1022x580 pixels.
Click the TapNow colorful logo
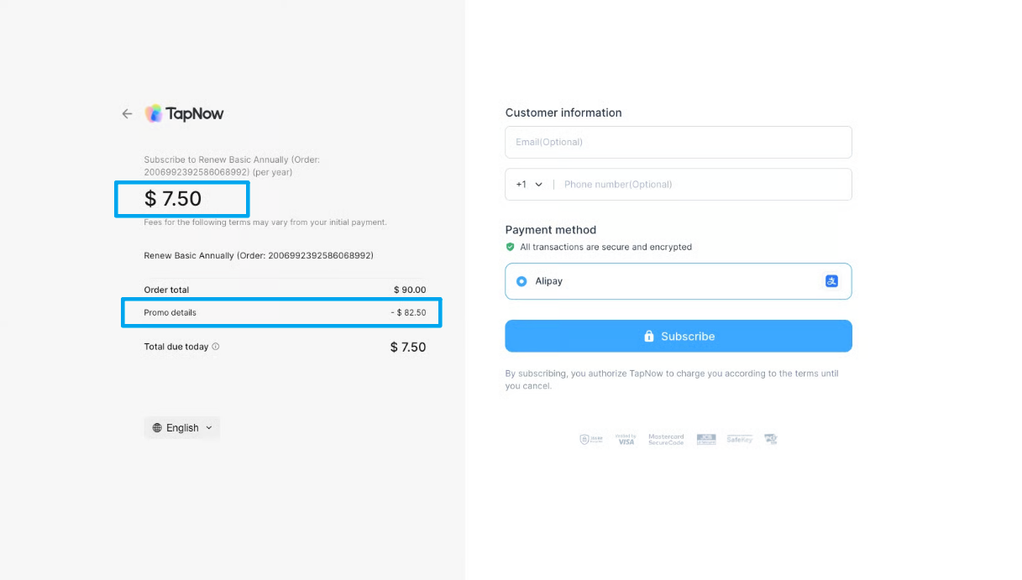pos(154,113)
